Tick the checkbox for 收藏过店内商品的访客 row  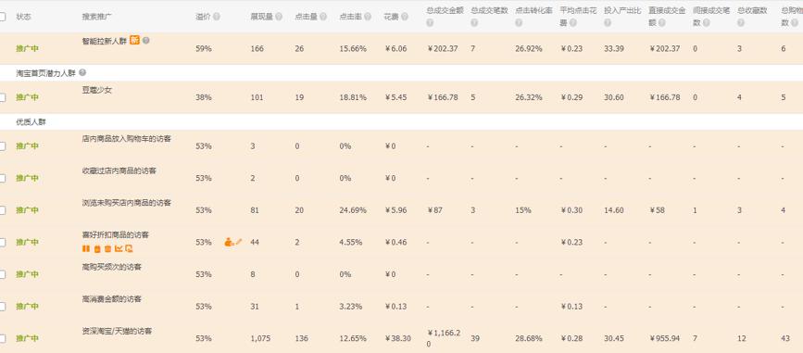coord(2,178)
